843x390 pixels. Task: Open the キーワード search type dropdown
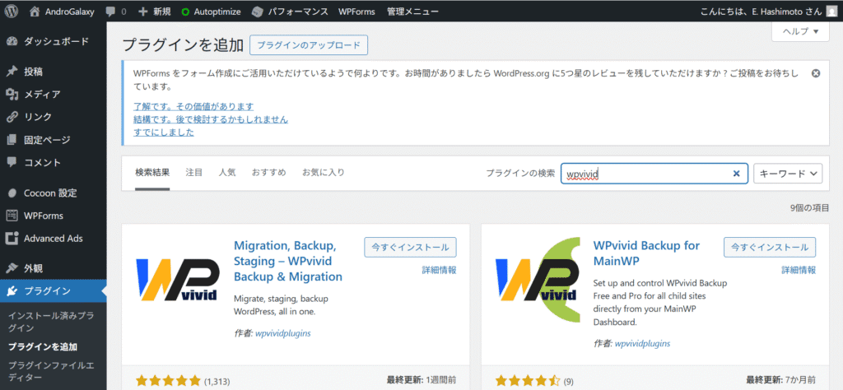[788, 174]
